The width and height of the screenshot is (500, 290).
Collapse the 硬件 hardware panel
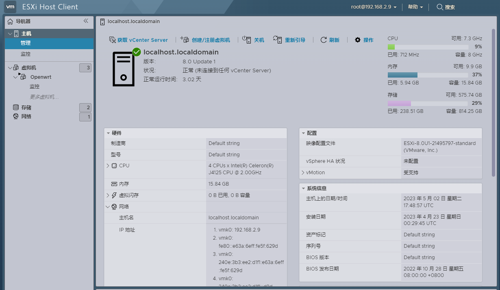point(108,133)
